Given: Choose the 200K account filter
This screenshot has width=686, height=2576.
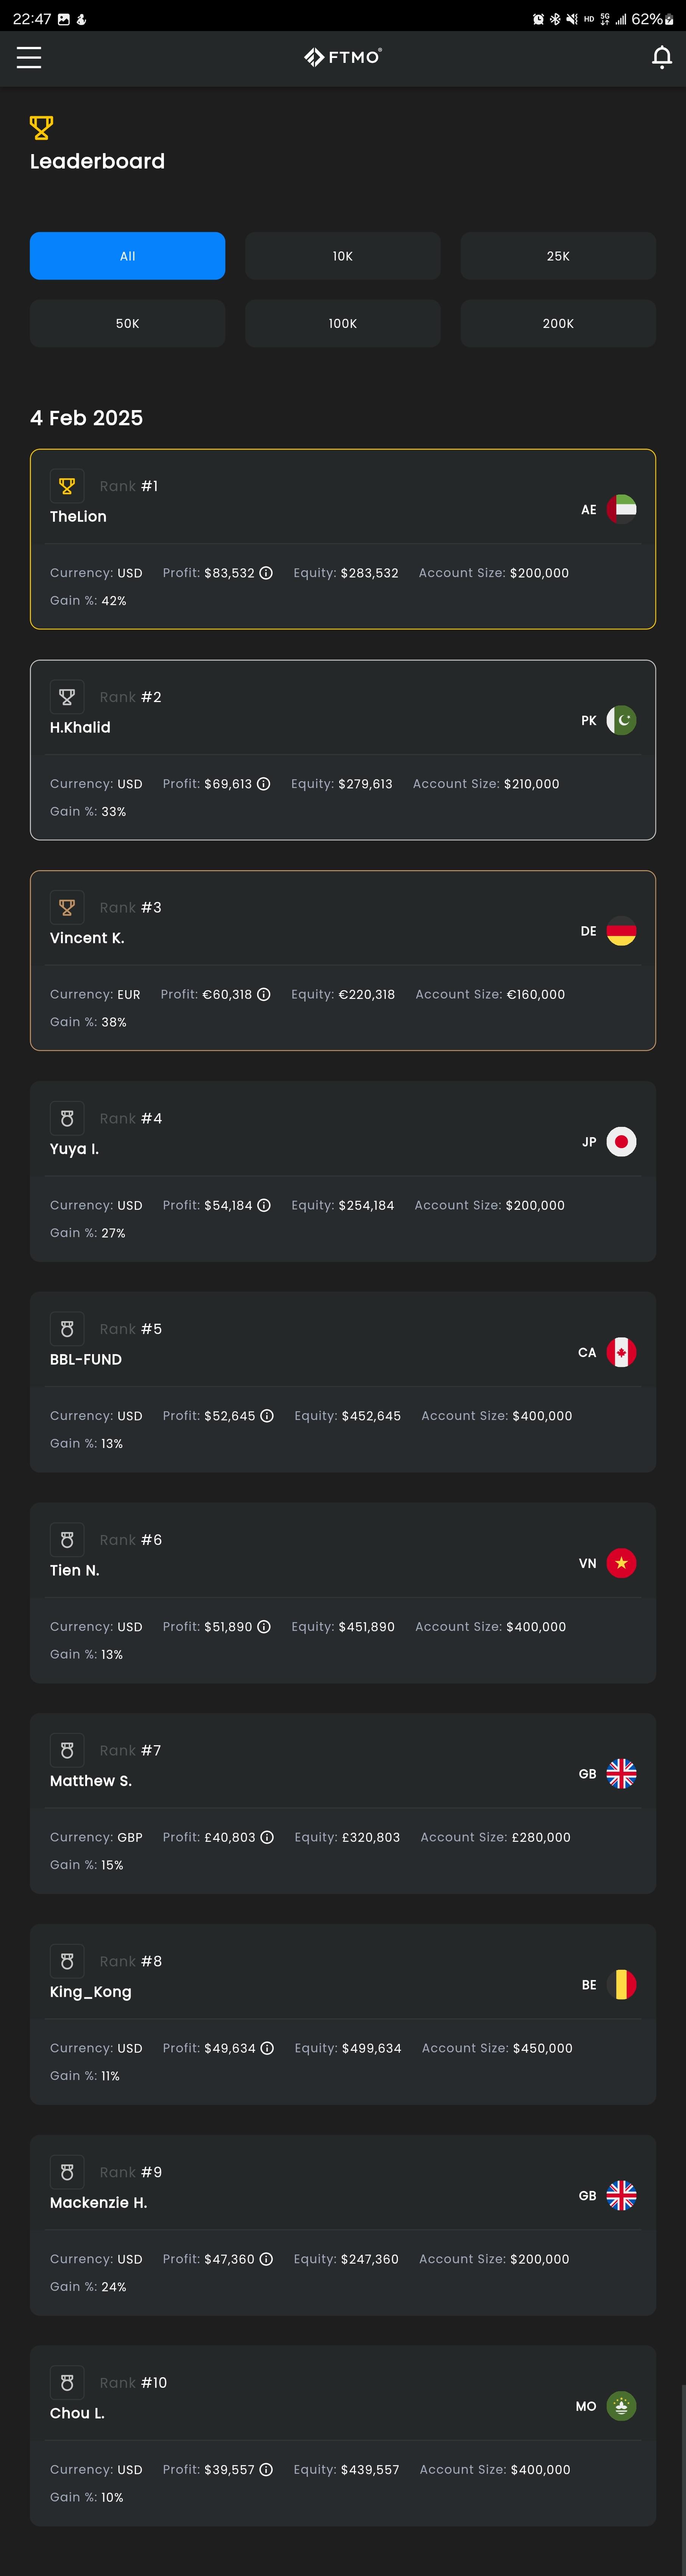Looking at the screenshot, I should tap(558, 323).
